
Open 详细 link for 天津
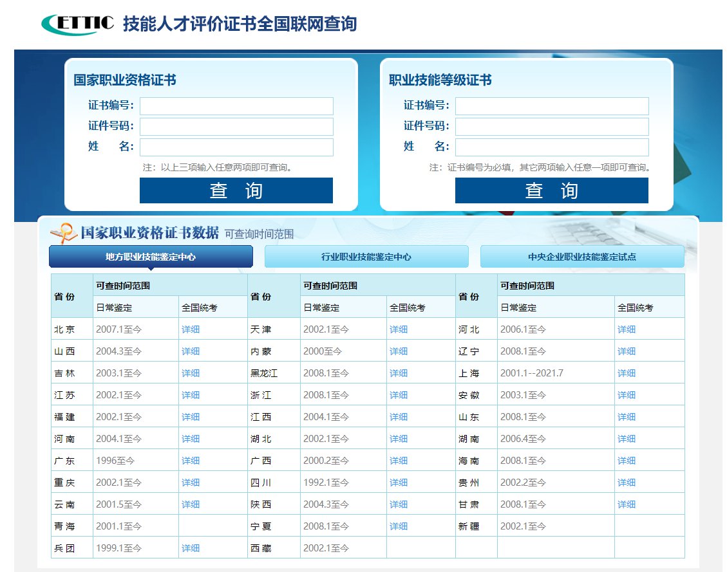(x=398, y=329)
